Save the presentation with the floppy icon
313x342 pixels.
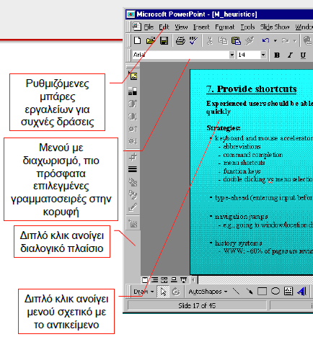coord(164,40)
